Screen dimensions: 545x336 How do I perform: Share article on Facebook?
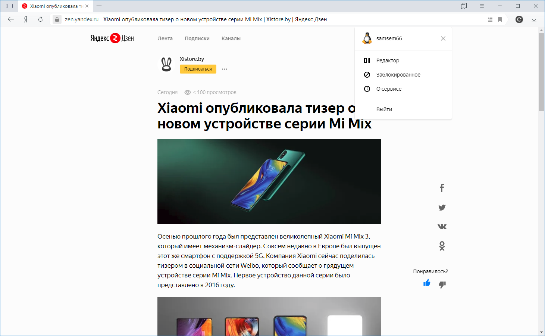[x=442, y=188]
